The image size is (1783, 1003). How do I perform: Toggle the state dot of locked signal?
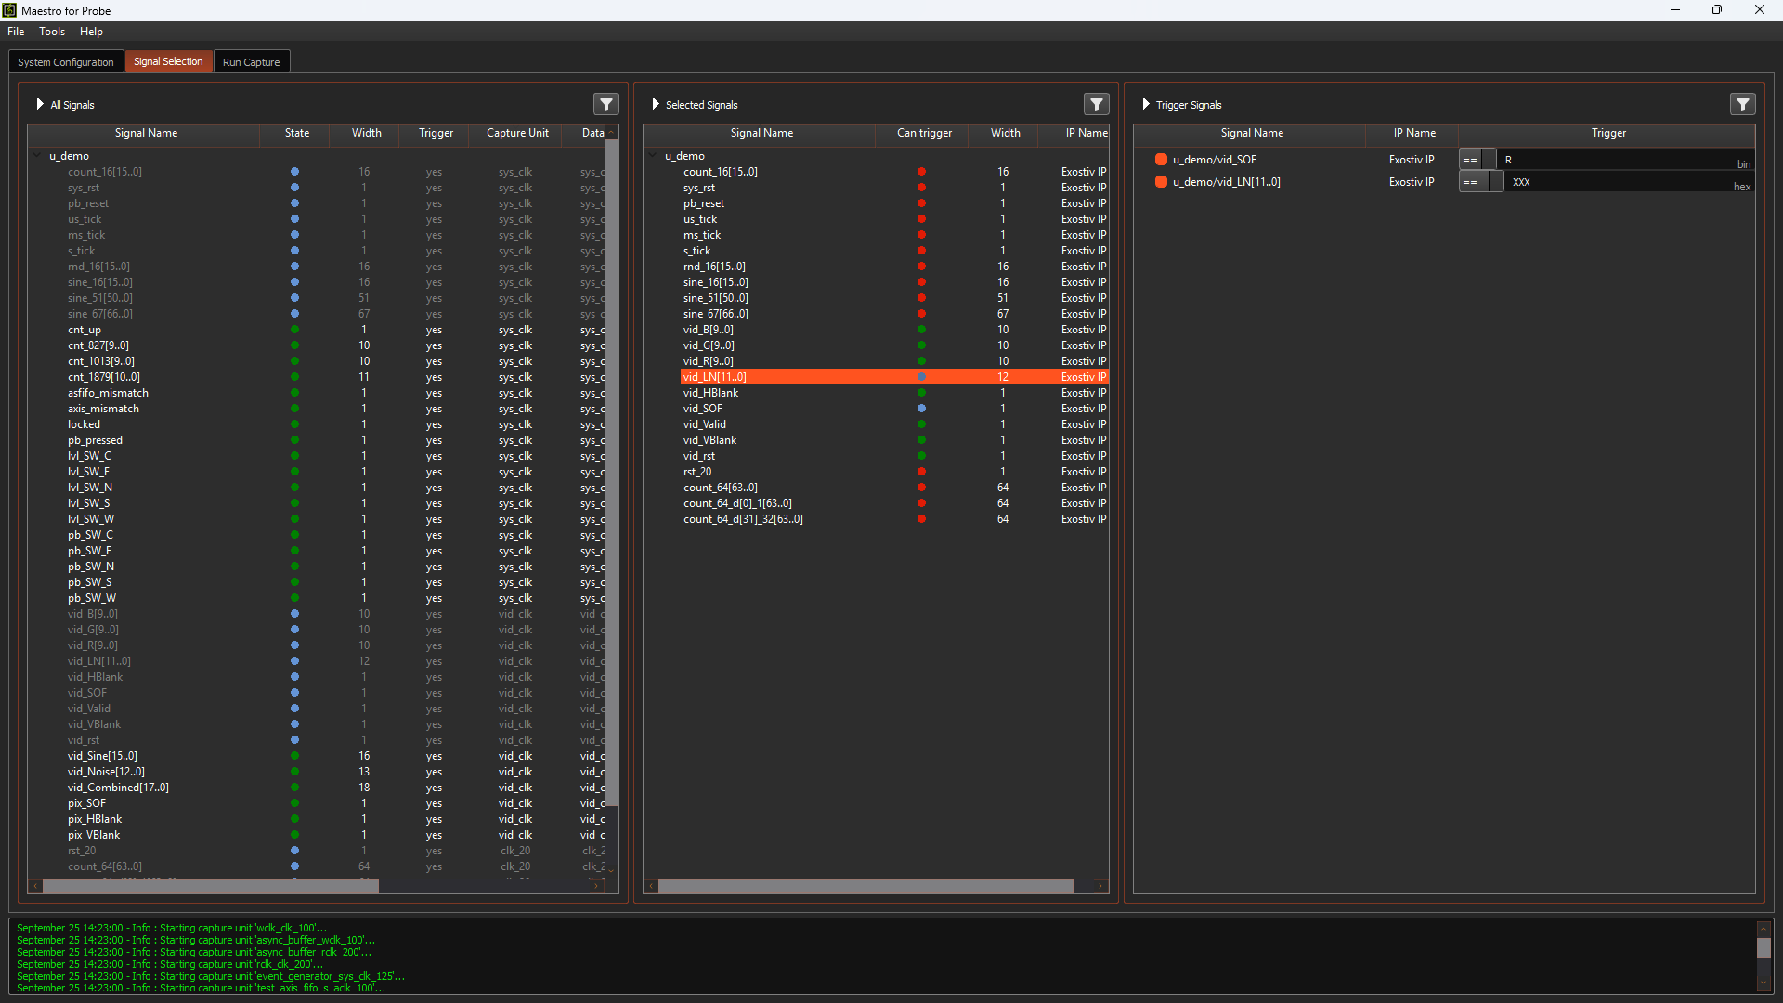tap(295, 424)
